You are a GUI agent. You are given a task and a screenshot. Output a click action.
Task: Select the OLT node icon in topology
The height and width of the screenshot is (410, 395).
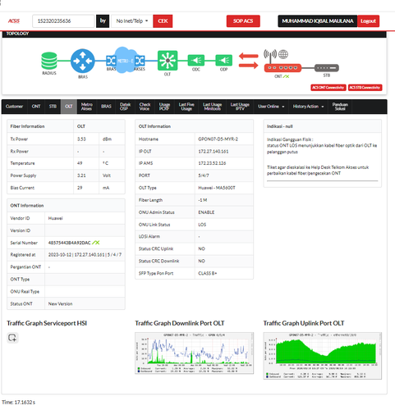click(x=168, y=61)
